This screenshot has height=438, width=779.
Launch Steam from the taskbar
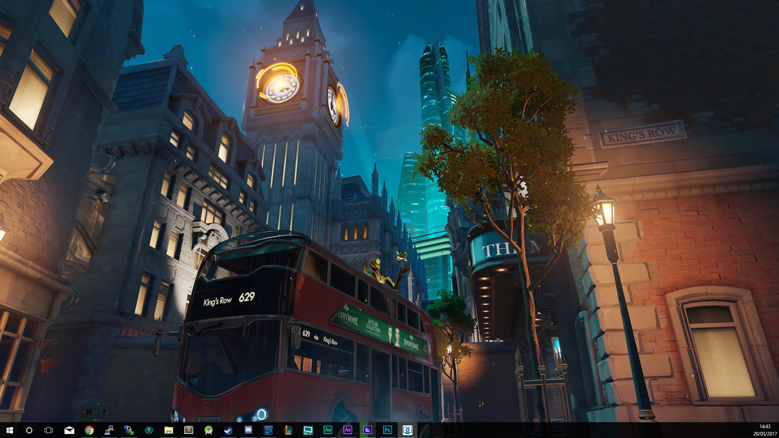coord(229,430)
